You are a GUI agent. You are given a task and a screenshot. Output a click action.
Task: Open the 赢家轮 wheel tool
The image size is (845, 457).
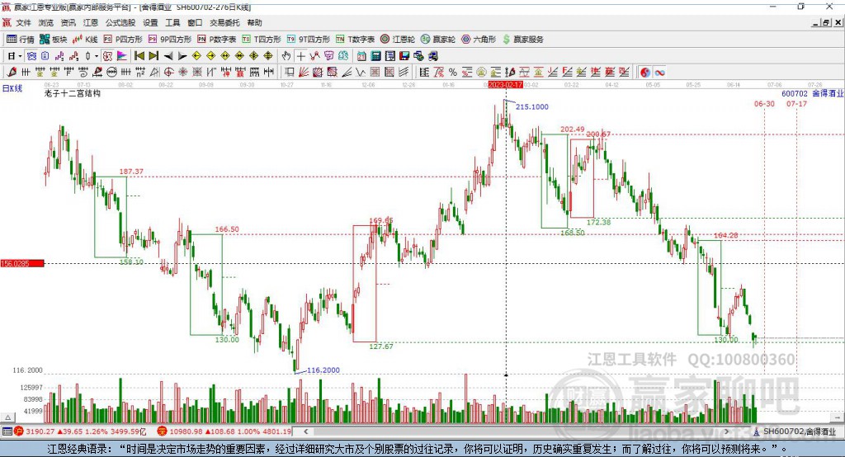(x=438, y=40)
